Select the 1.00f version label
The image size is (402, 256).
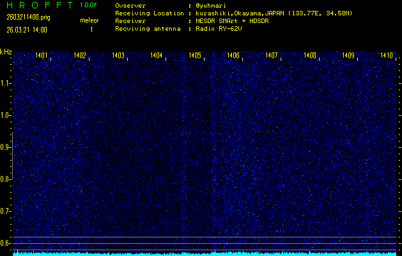pyautogui.click(x=89, y=5)
